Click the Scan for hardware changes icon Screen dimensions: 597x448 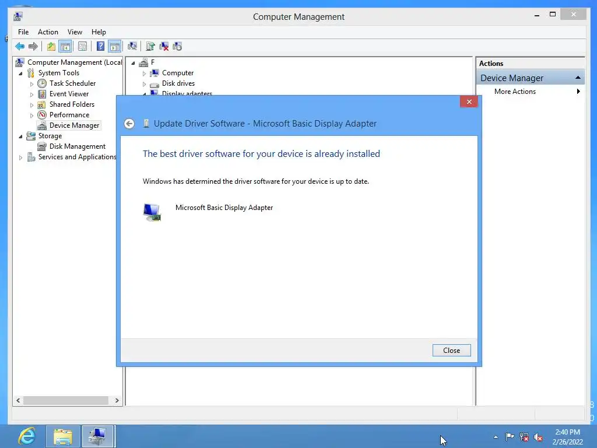(132, 47)
